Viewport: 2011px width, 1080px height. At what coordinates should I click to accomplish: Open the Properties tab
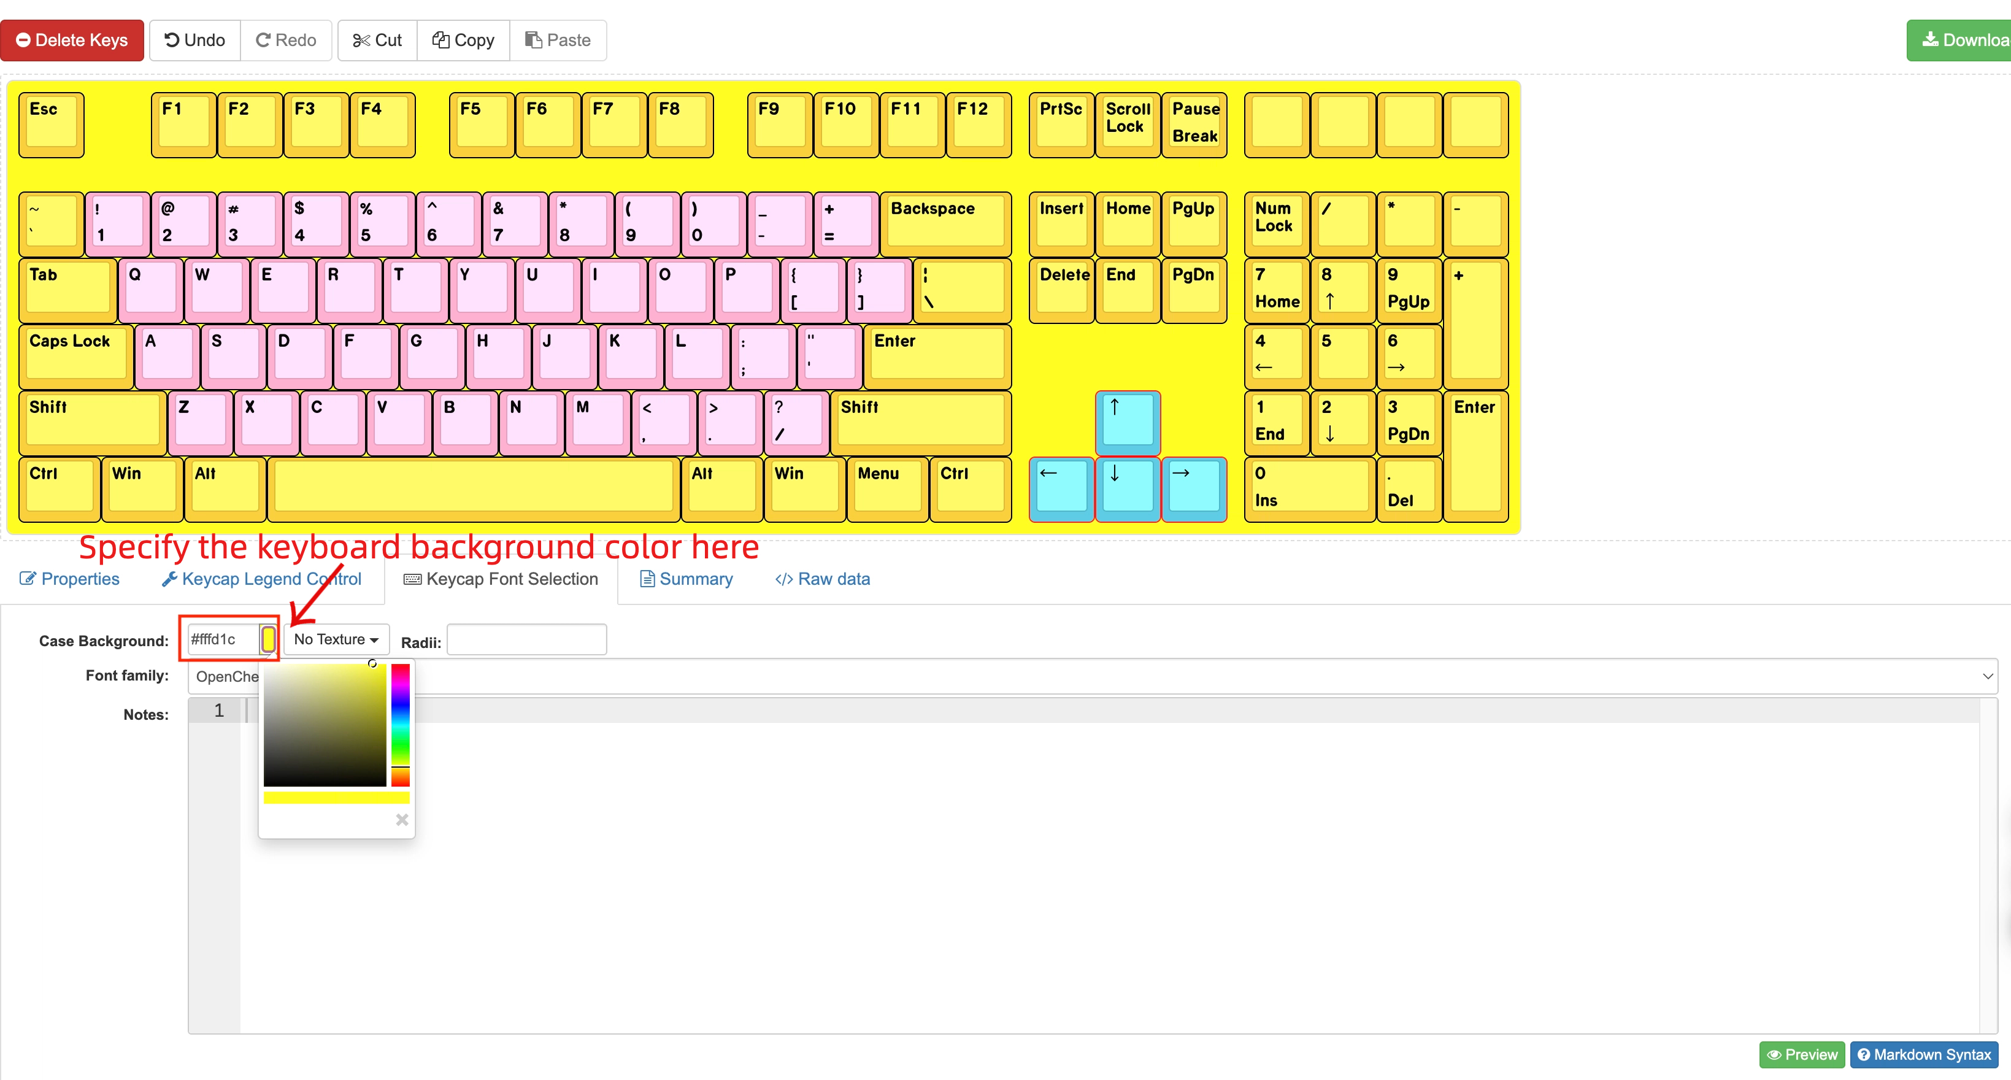(69, 579)
